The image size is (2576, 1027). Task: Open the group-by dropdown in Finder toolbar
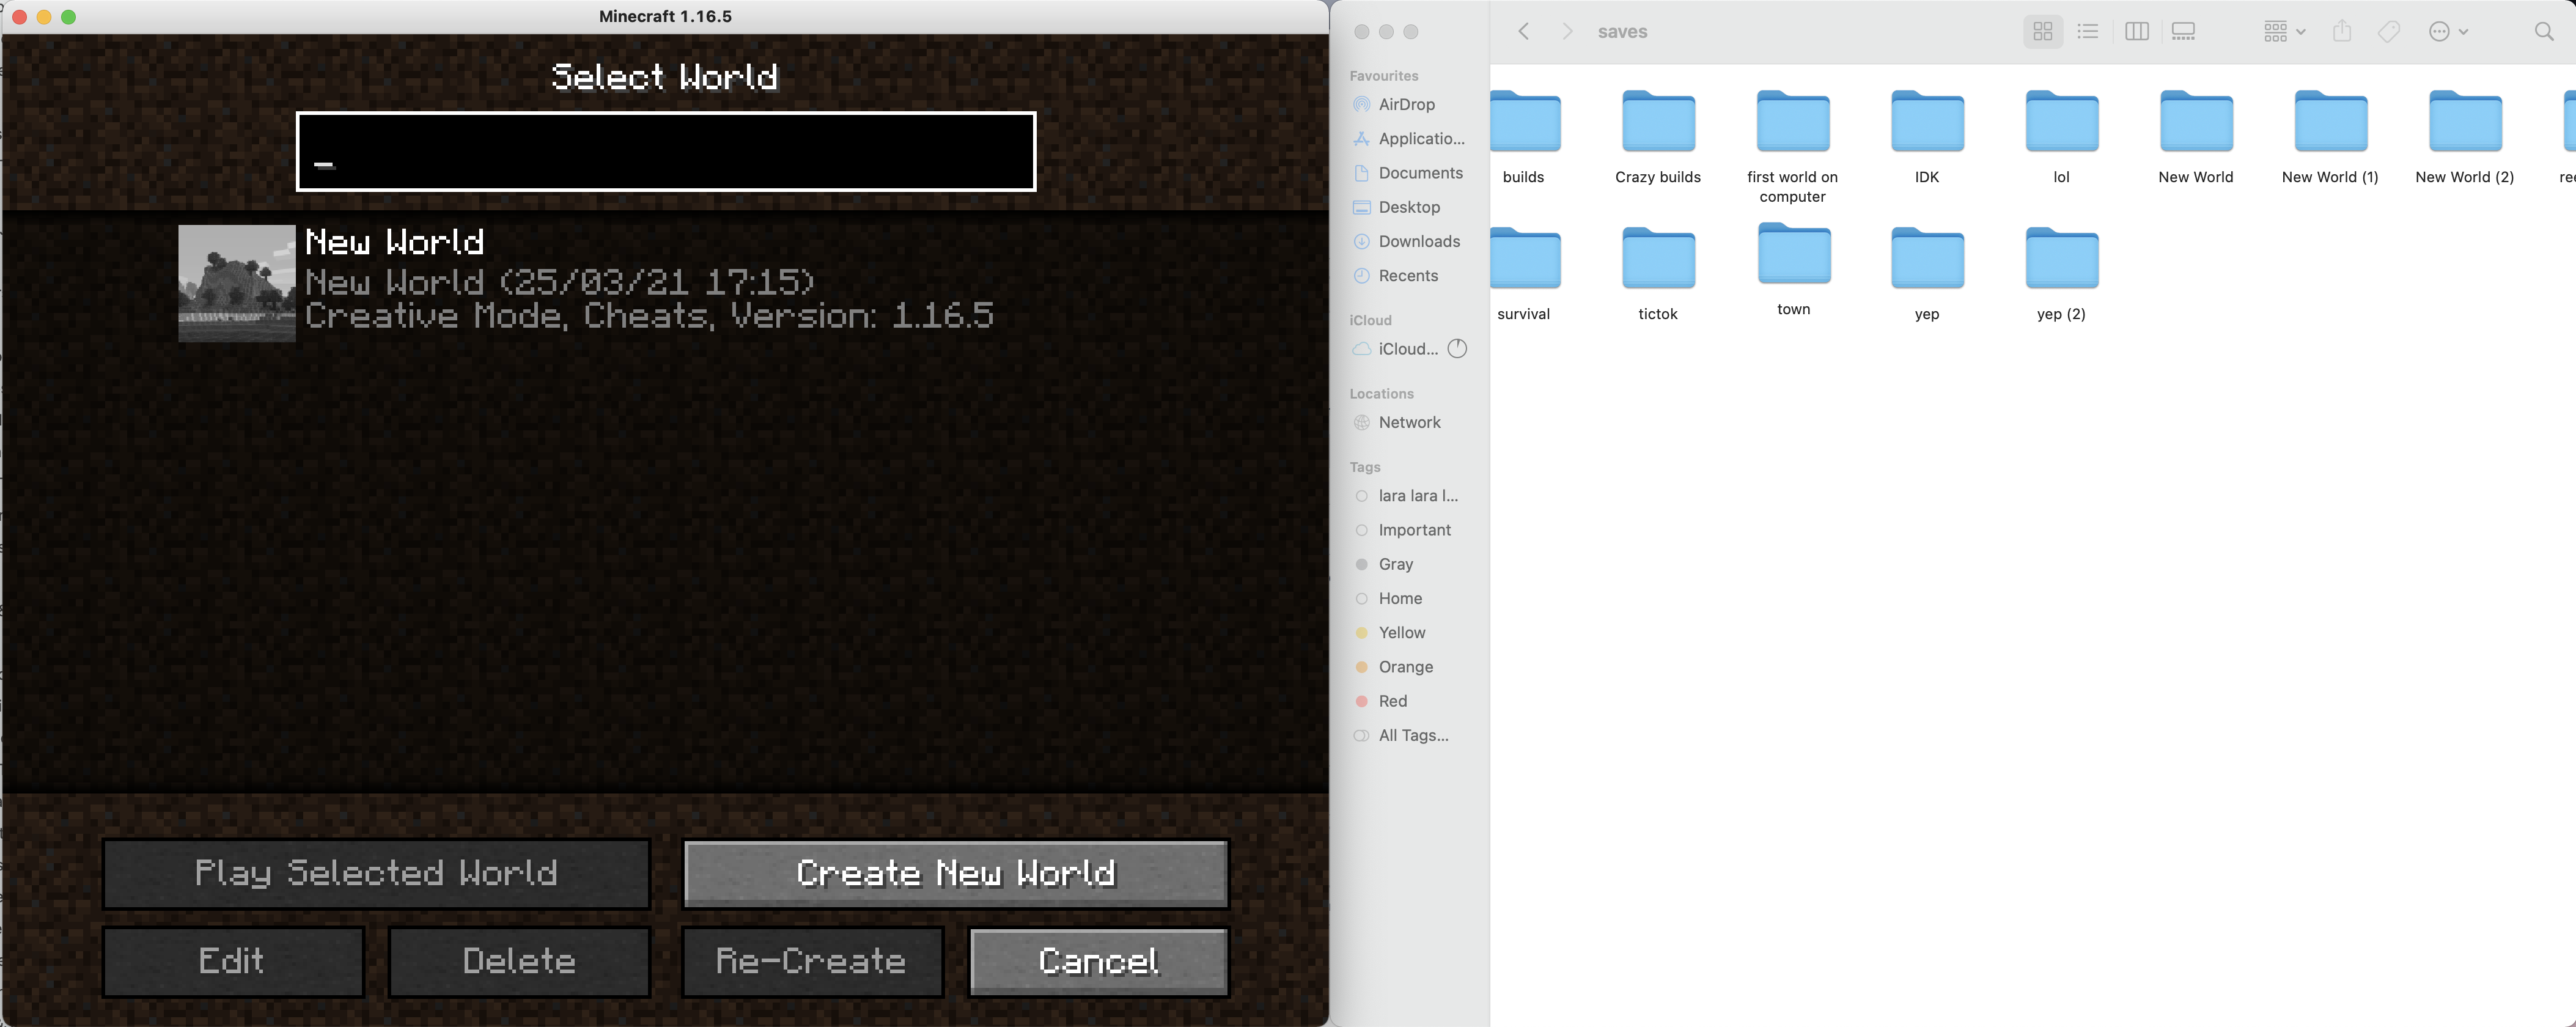(2284, 32)
